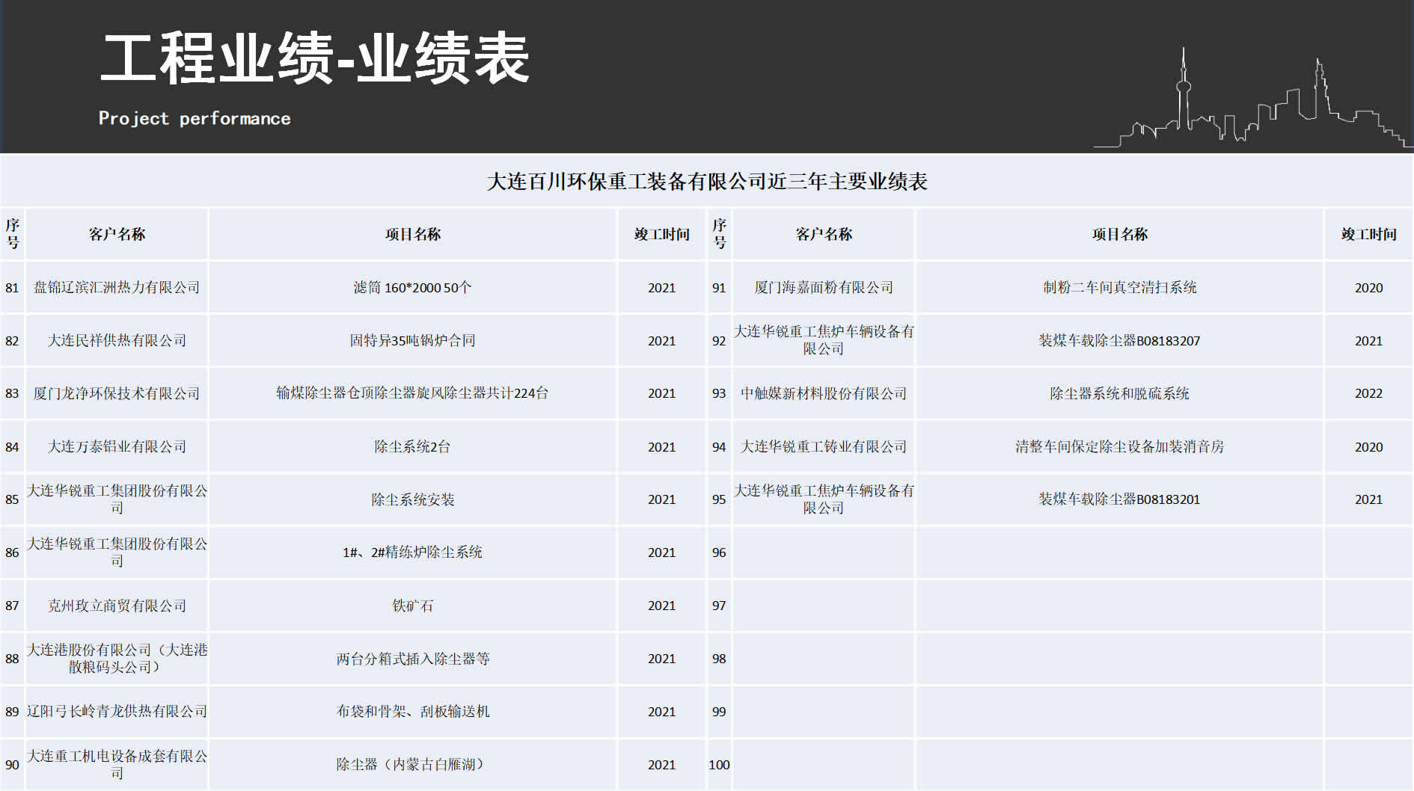The image size is (1414, 791).
Task: Select the 2022 completion year in row 93
Action: click(x=1367, y=394)
